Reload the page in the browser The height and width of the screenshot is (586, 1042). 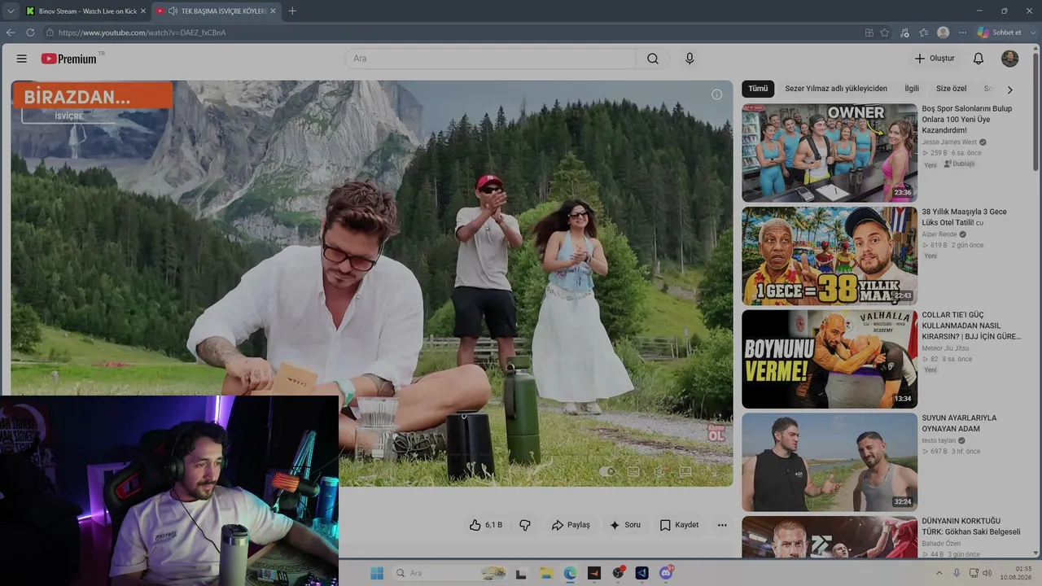[30, 33]
